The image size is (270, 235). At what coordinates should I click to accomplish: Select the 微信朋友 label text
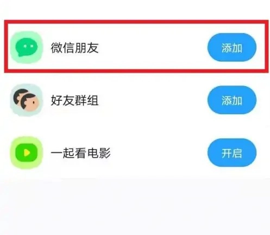tap(74, 48)
